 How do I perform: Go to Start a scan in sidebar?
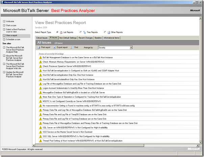11,25
